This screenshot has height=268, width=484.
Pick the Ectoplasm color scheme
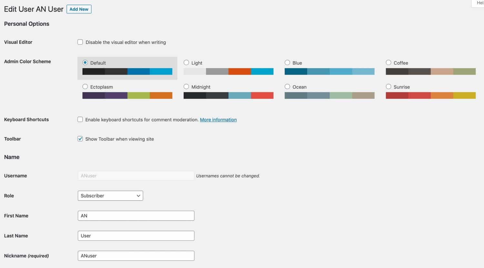tap(85, 87)
